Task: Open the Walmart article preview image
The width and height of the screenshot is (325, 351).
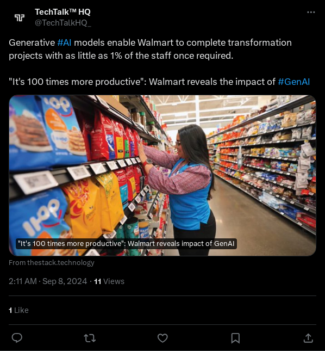Action: pos(162,175)
